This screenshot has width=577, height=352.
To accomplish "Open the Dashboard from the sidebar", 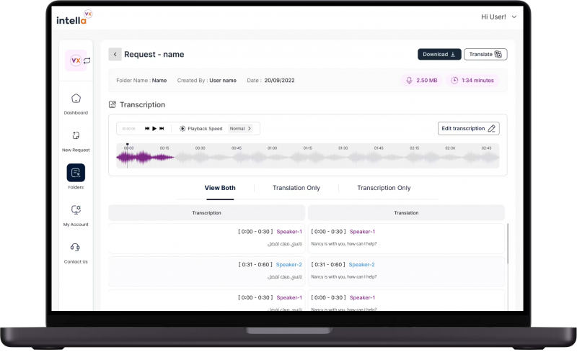I will [76, 99].
